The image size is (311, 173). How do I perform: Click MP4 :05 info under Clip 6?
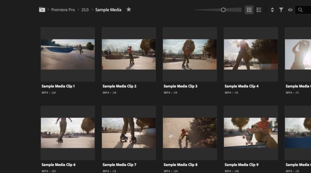pos(48,171)
